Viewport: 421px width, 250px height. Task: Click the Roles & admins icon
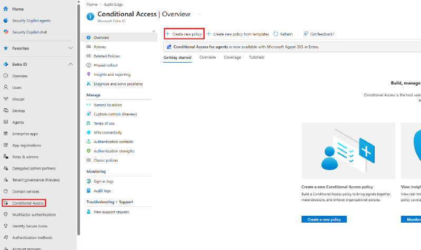pyautogui.click(x=6, y=156)
